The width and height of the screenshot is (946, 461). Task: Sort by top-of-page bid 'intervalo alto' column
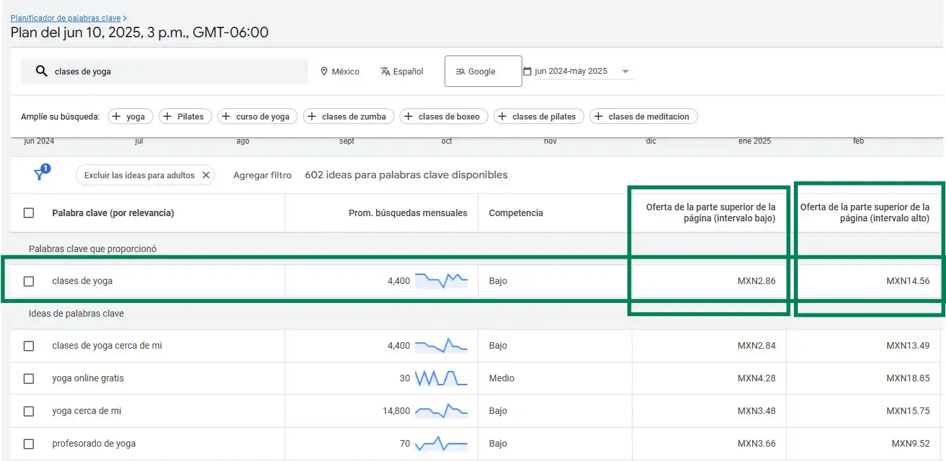(x=865, y=213)
